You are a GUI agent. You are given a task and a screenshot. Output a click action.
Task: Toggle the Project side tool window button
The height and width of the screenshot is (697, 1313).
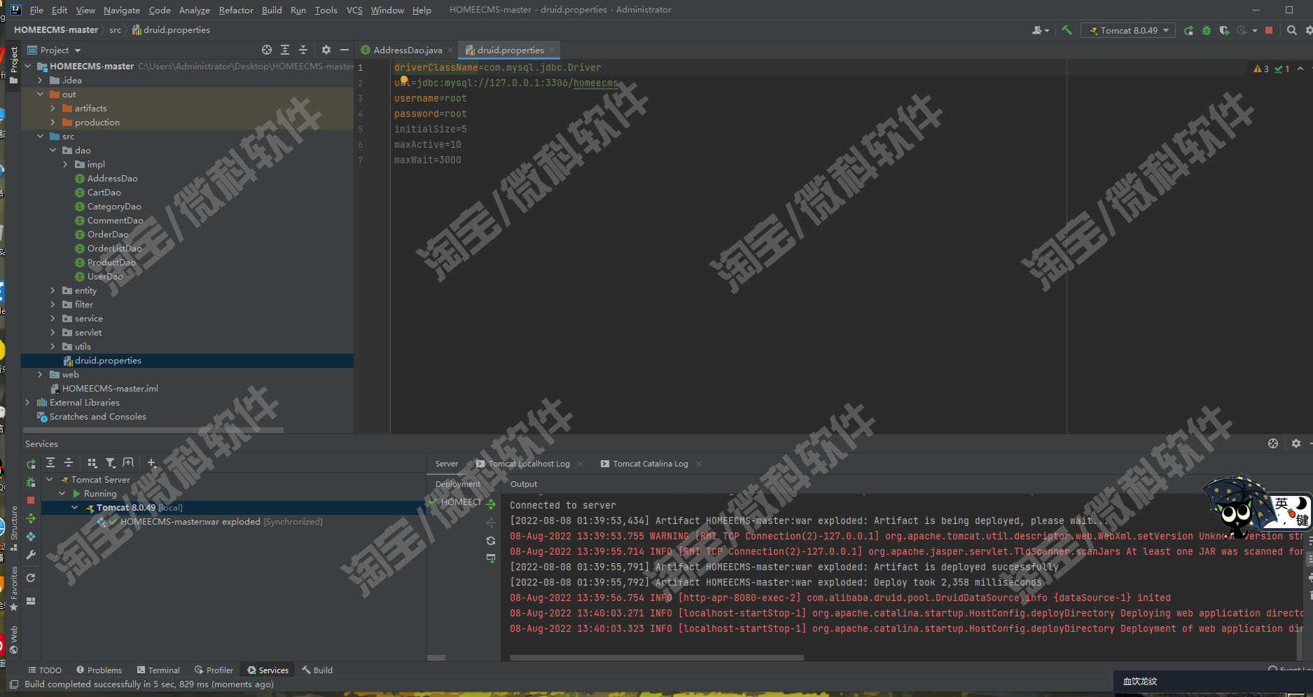coord(13,64)
